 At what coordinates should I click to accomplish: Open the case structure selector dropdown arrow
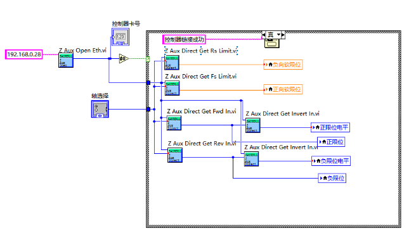(x=278, y=35)
